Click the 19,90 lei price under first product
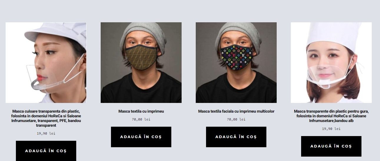The image size is (380, 161). tap(46, 133)
